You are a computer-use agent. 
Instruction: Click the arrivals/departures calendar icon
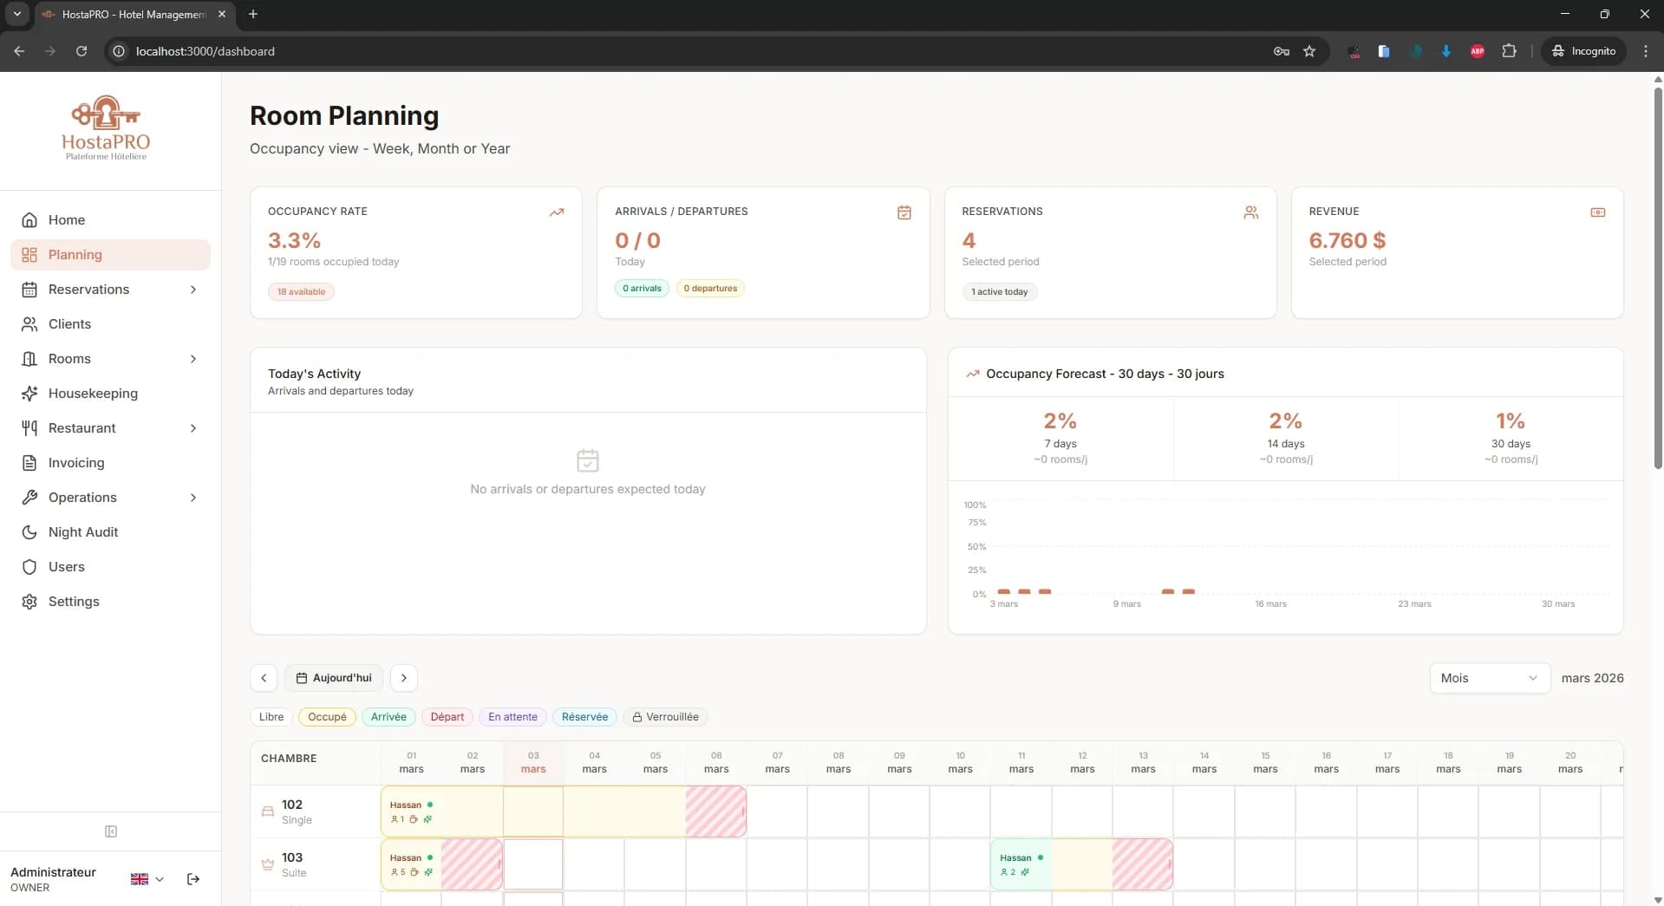tap(904, 212)
